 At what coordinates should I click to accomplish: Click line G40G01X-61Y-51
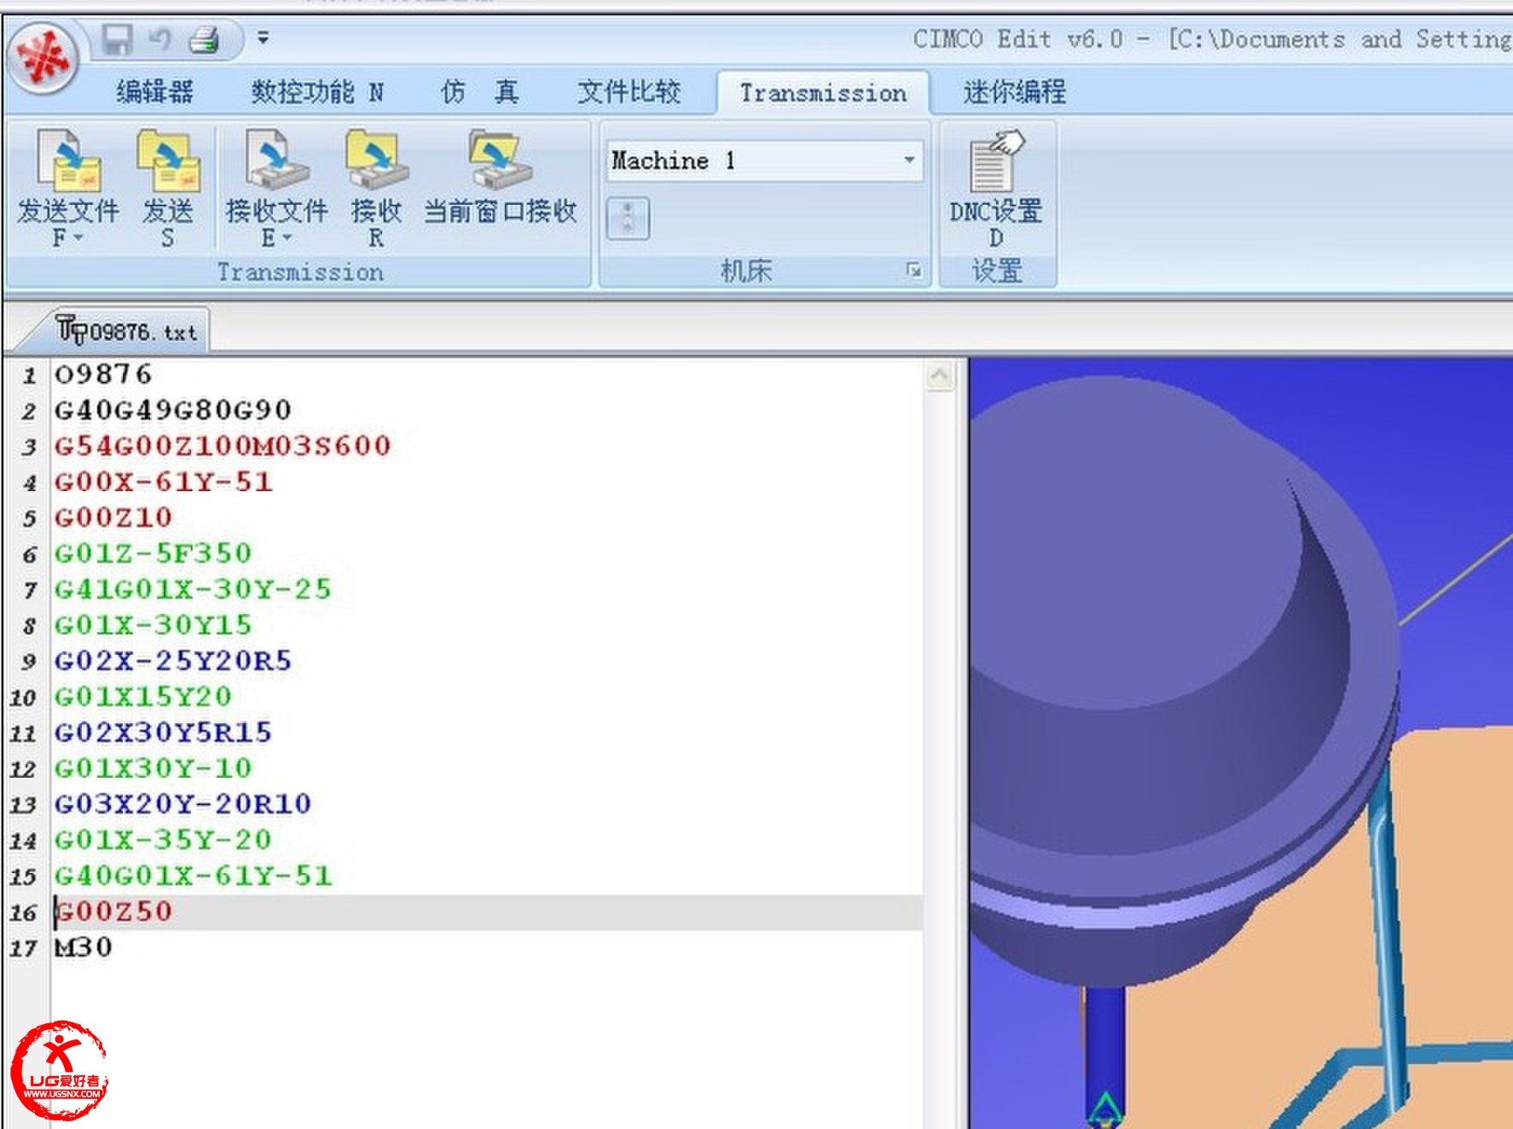click(x=193, y=876)
